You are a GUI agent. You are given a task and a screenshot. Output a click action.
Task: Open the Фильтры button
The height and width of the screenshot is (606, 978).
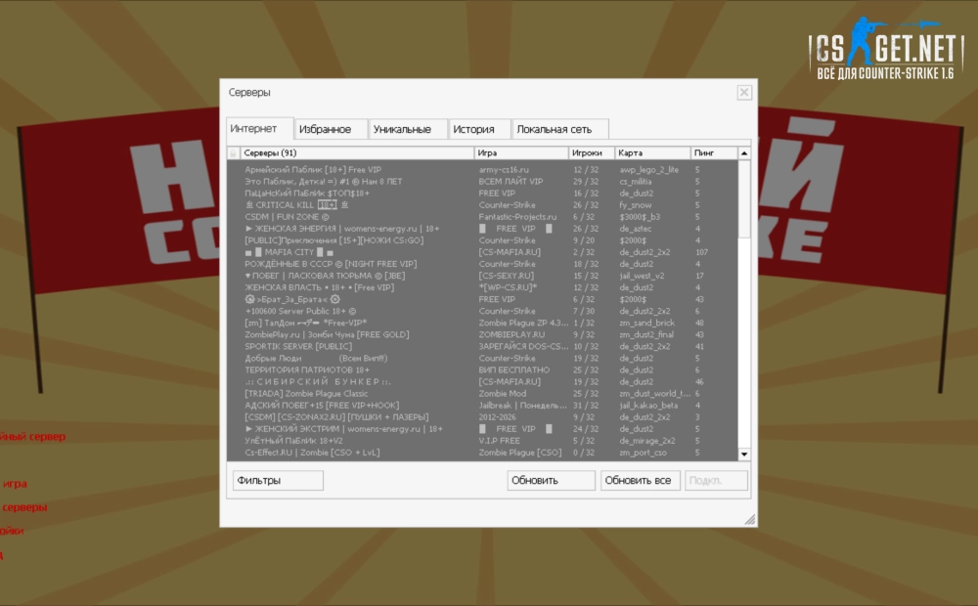pos(278,480)
